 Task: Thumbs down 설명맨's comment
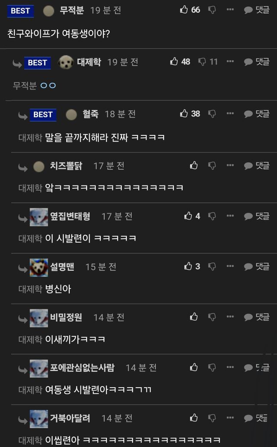(212, 266)
